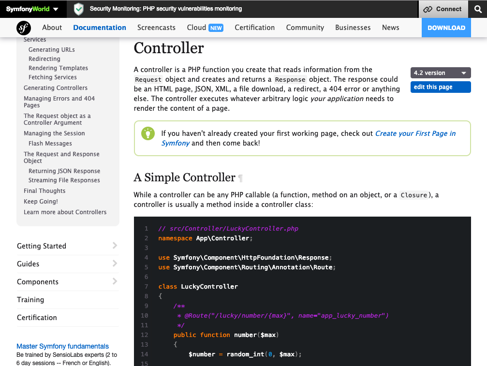This screenshot has height=366, width=487.
Task: Click the Connect button label
Action: (x=448, y=9)
